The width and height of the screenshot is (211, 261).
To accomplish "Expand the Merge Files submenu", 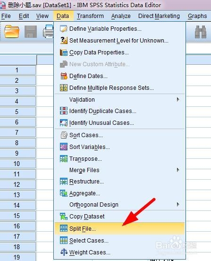I will click(178, 170).
